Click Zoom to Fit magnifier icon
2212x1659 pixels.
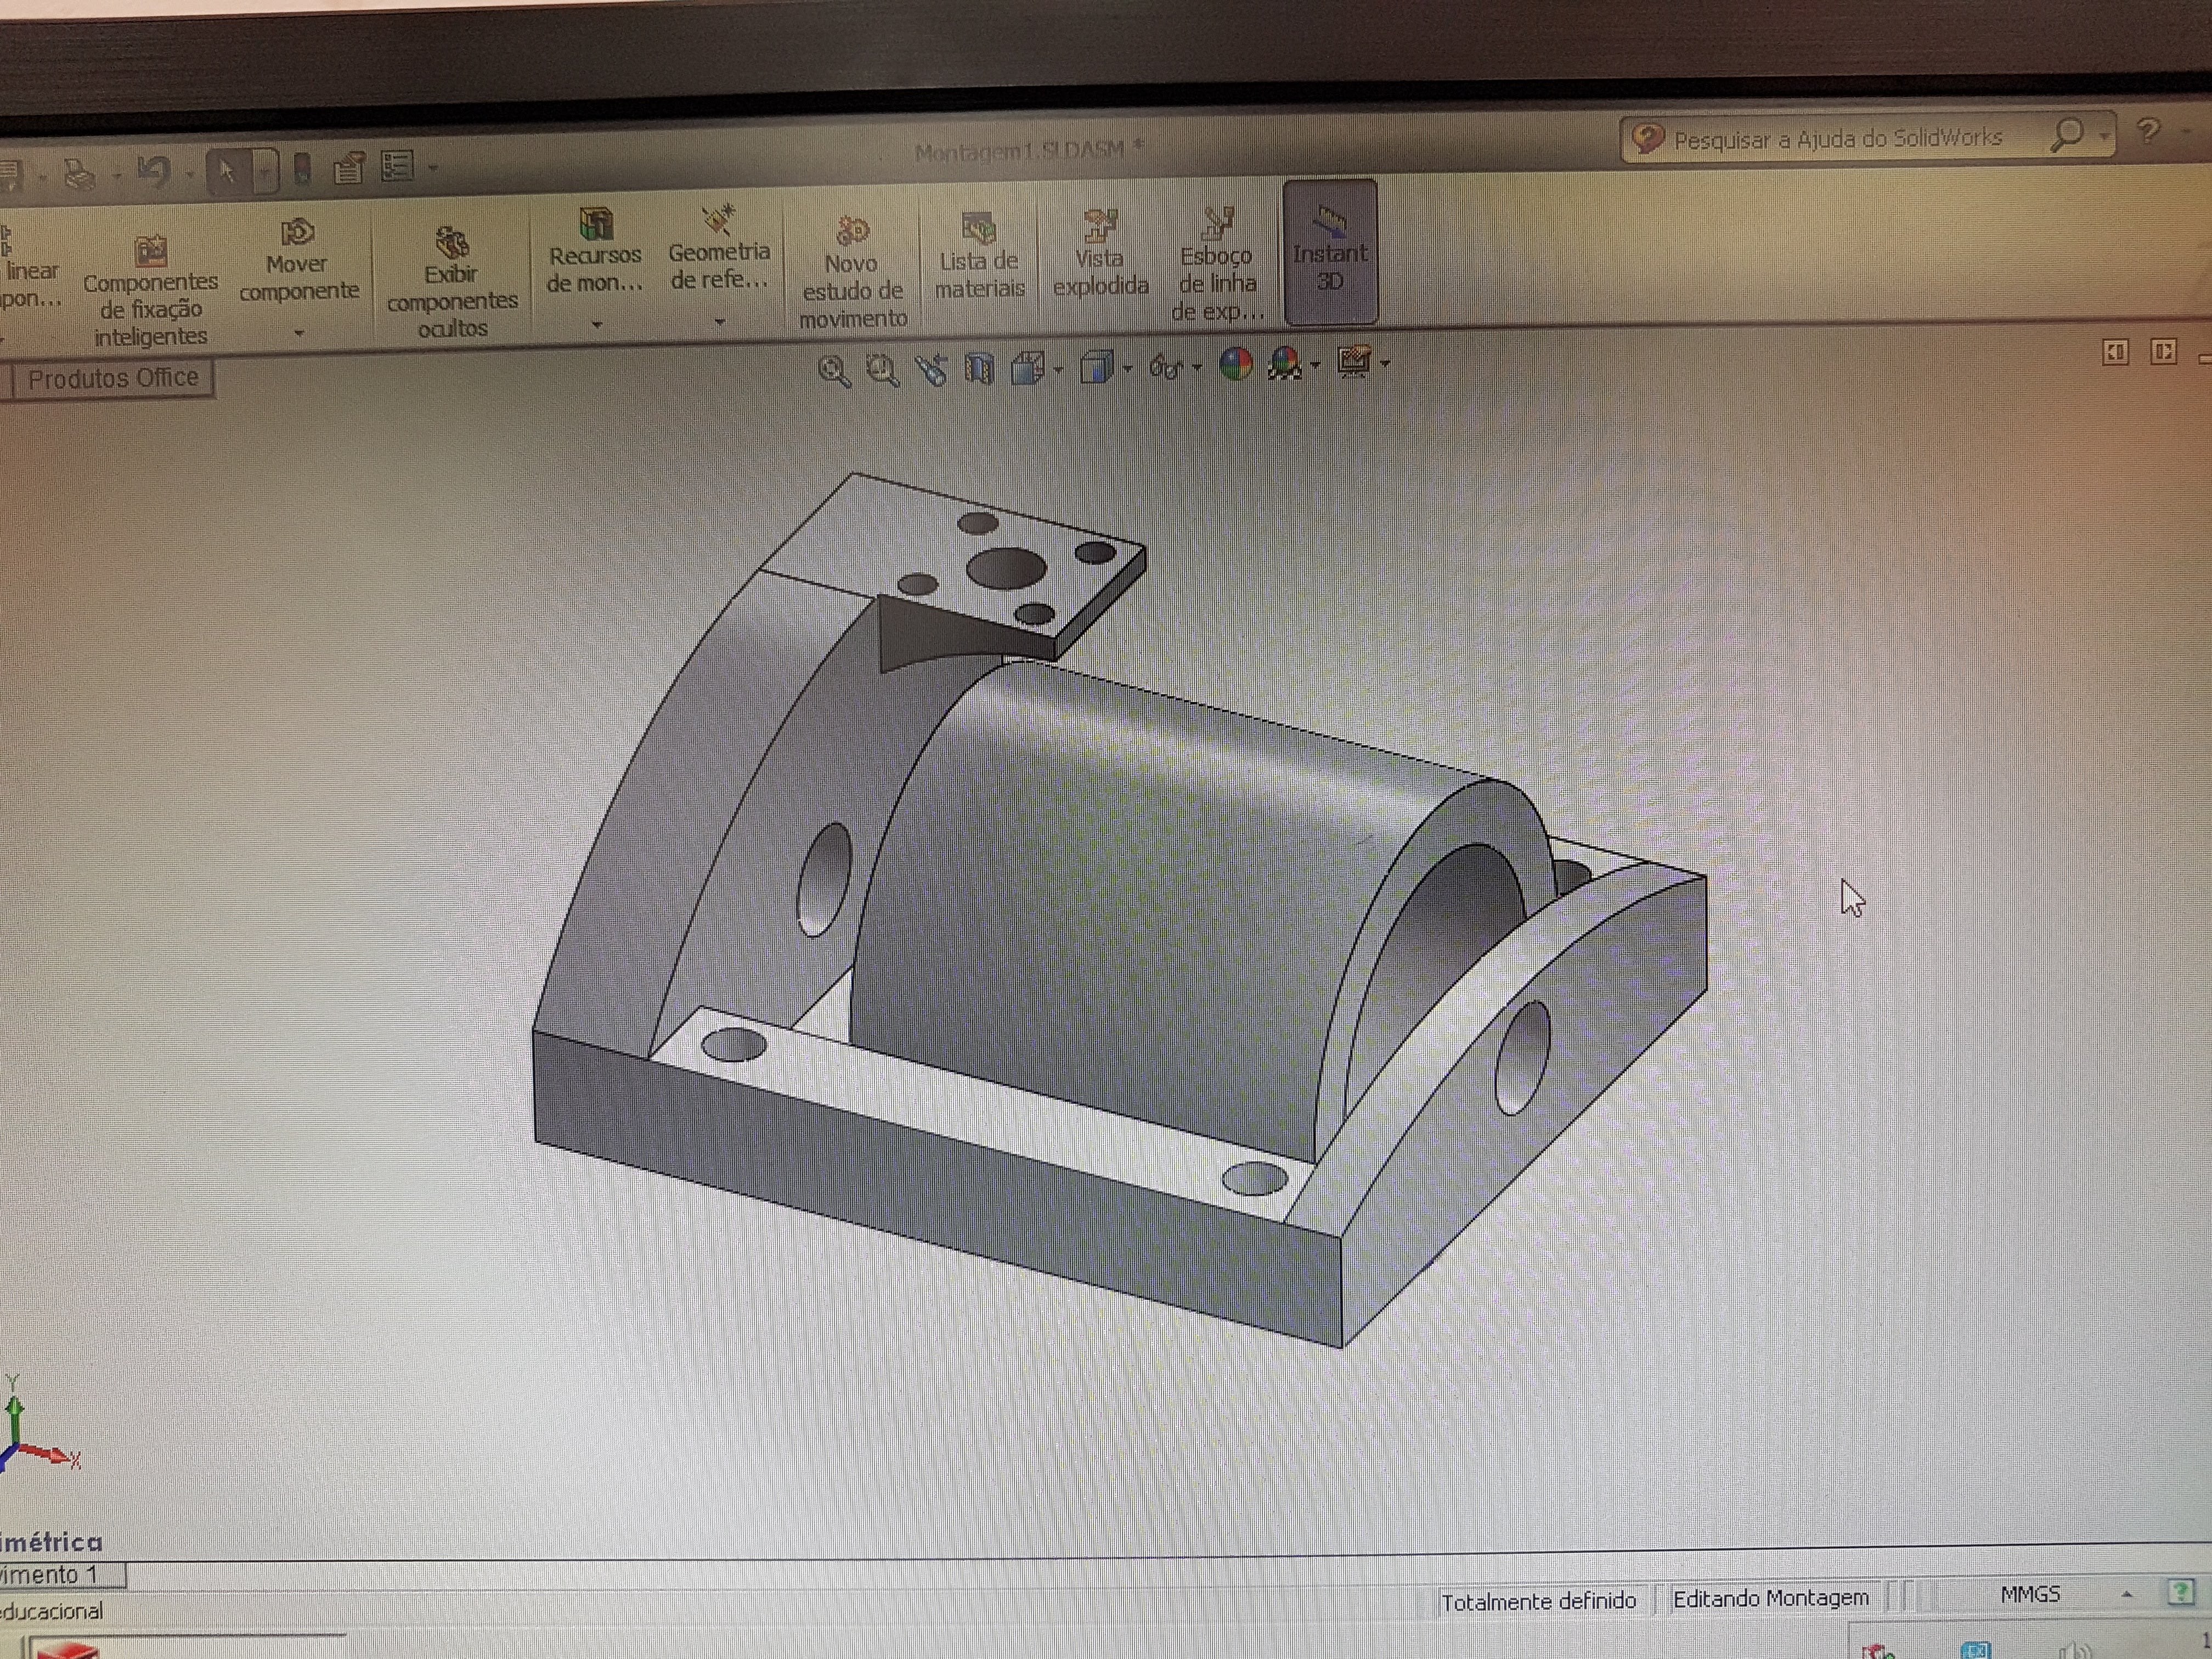click(x=833, y=372)
